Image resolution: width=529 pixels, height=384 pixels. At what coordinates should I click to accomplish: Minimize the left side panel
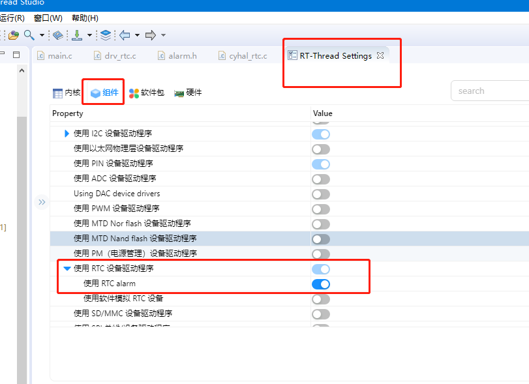[x=3, y=53]
